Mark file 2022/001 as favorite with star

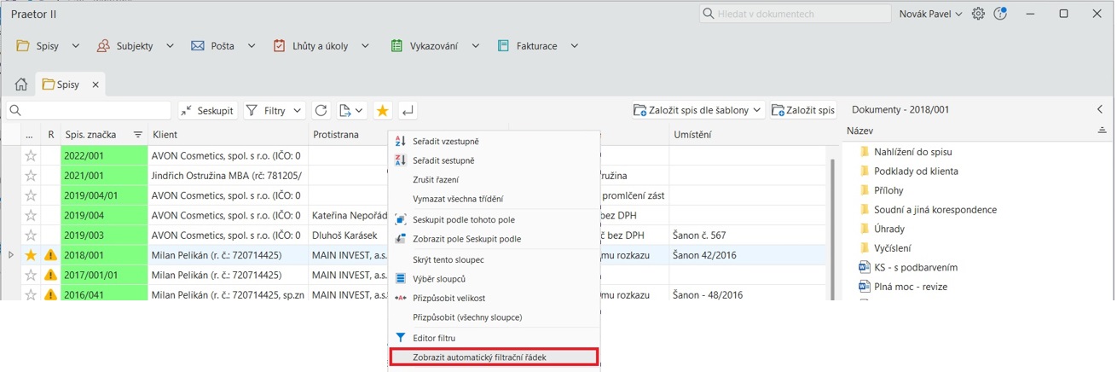click(31, 156)
